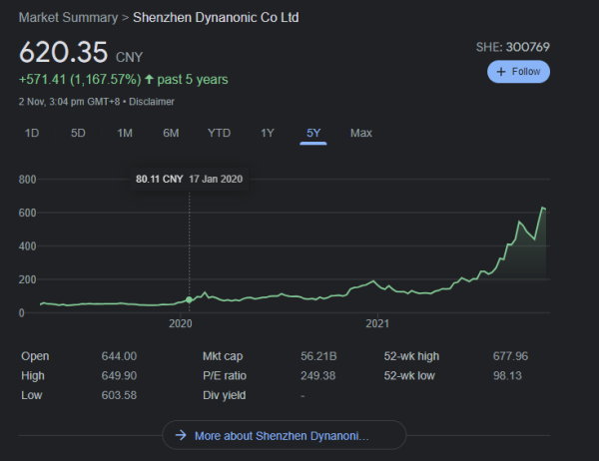Open the Max range tab
The image size is (599, 461).
click(361, 133)
